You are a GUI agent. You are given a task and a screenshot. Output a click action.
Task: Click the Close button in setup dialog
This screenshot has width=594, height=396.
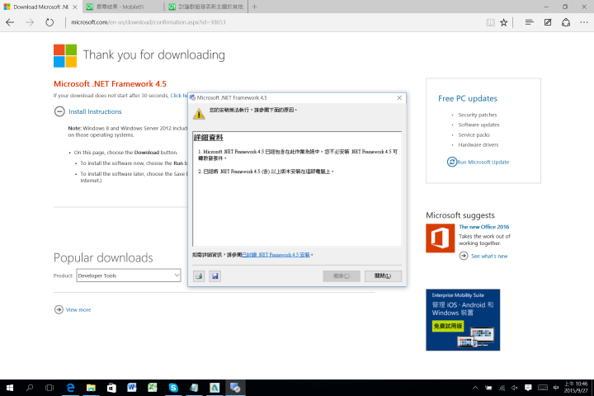[383, 276]
